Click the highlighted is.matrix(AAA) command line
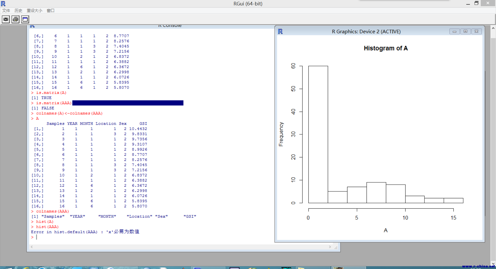496x269 pixels. pos(107,103)
